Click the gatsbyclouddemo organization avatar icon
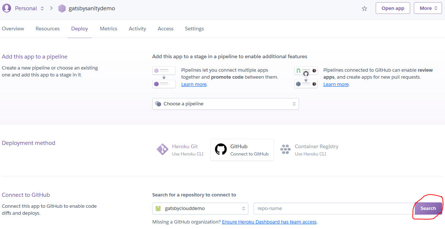The image size is (445, 229). click(x=158, y=208)
